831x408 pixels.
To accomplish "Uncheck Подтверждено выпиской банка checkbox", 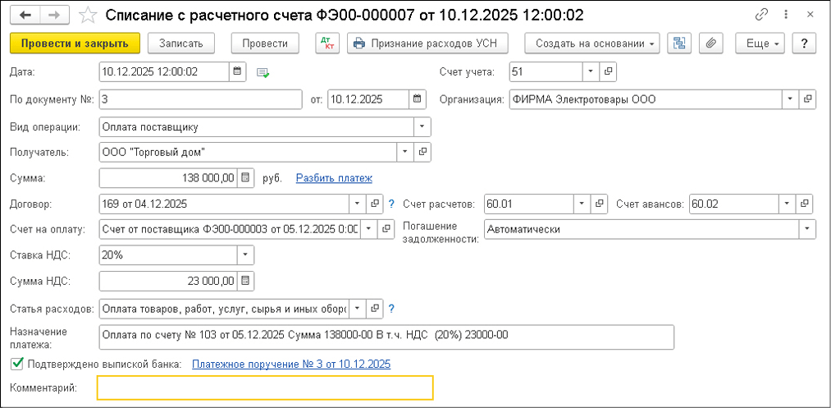I will point(17,364).
